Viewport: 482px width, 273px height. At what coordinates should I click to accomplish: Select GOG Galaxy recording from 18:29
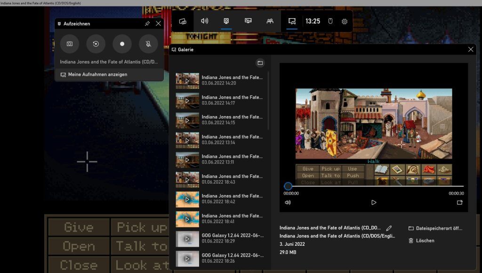click(x=220, y=239)
